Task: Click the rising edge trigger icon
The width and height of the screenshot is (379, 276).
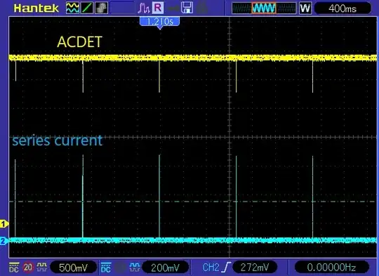Action: 226,268
